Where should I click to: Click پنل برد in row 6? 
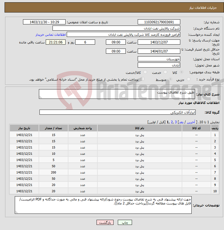click(139, 166)
